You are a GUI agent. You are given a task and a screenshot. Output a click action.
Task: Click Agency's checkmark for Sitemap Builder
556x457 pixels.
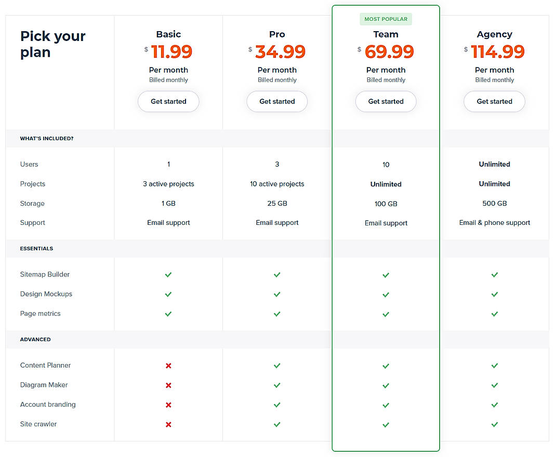pos(494,275)
